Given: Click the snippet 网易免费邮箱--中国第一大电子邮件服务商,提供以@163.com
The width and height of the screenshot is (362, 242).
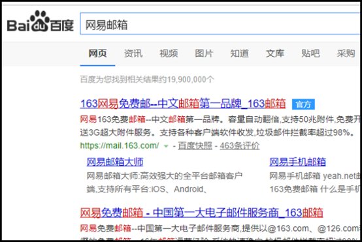Looking at the screenshot, I should (220, 228).
